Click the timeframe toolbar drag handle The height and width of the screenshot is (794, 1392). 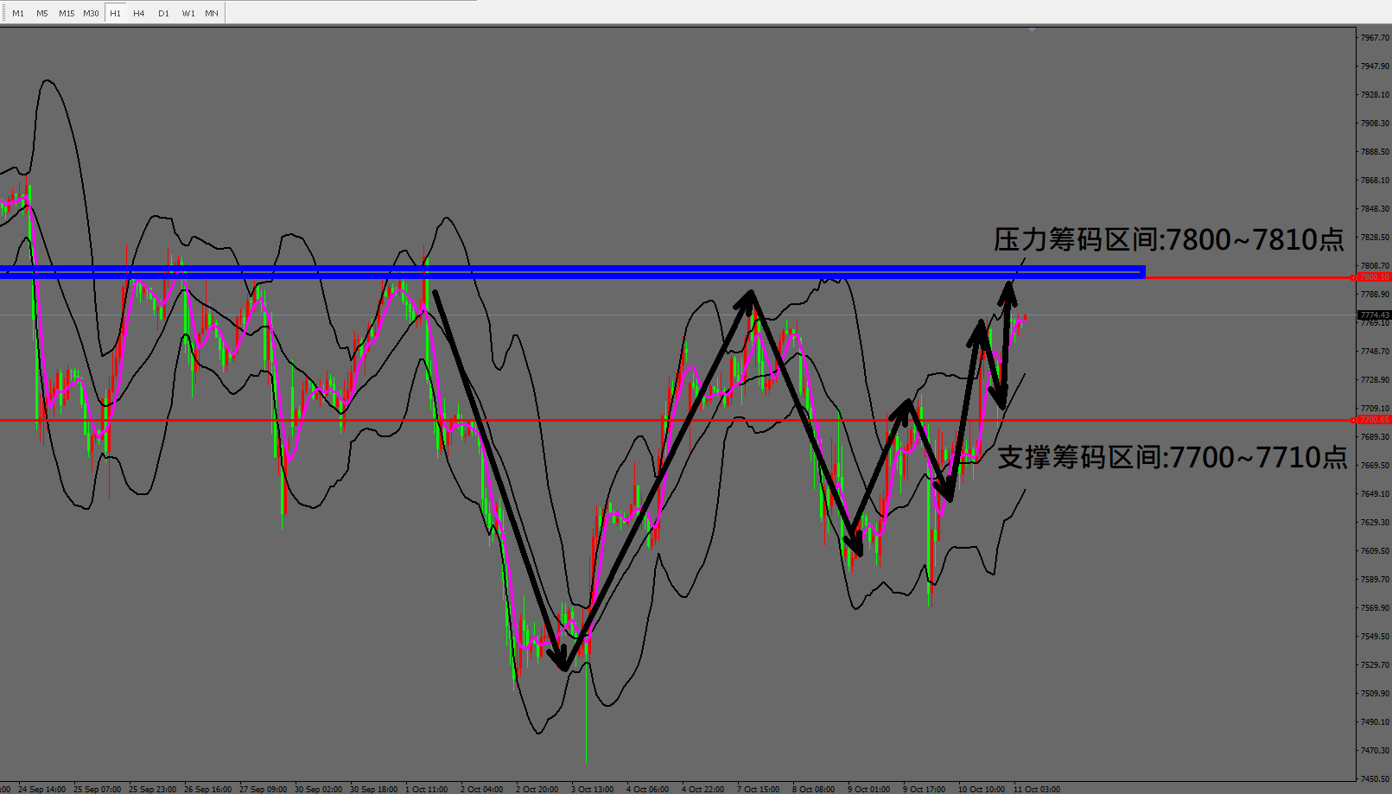(3, 13)
